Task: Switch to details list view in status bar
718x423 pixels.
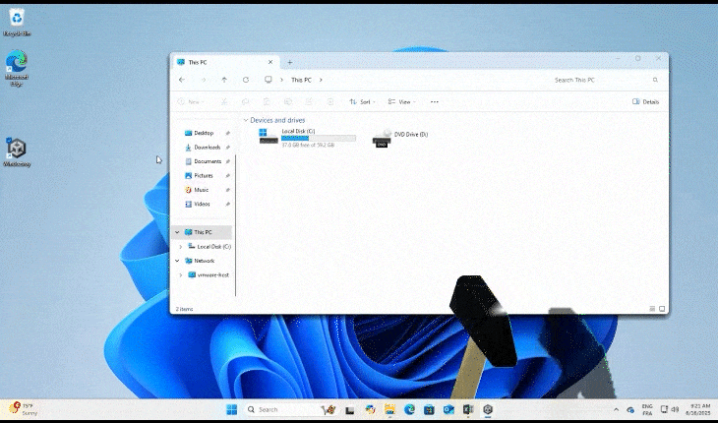Action: 652,309
